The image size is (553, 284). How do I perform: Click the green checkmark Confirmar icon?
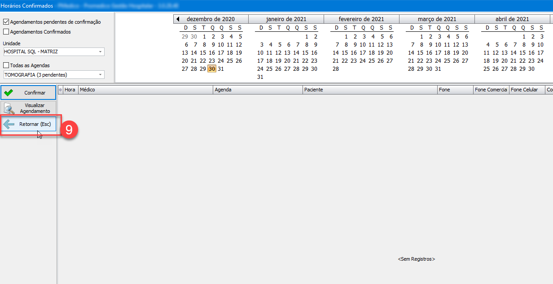tap(9, 93)
